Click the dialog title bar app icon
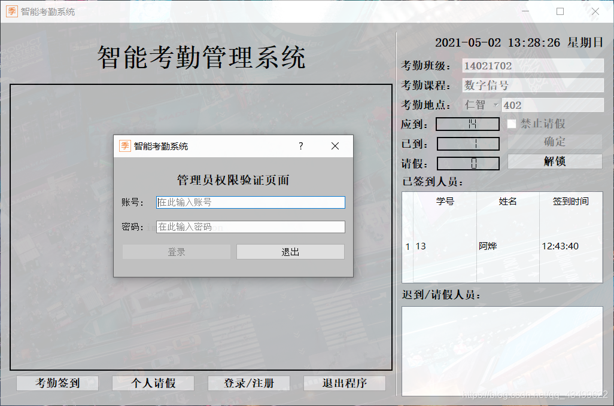This screenshot has height=406, width=614. coord(125,146)
